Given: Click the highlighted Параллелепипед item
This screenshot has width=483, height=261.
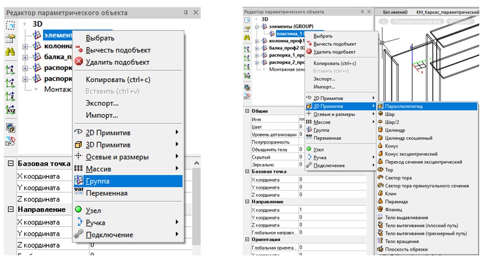Looking at the screenshot, I should coord(404,106).
